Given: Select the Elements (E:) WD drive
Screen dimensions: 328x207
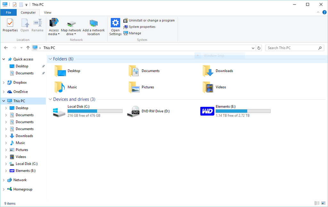Looking at the screenshot, I should coord(235,111).
